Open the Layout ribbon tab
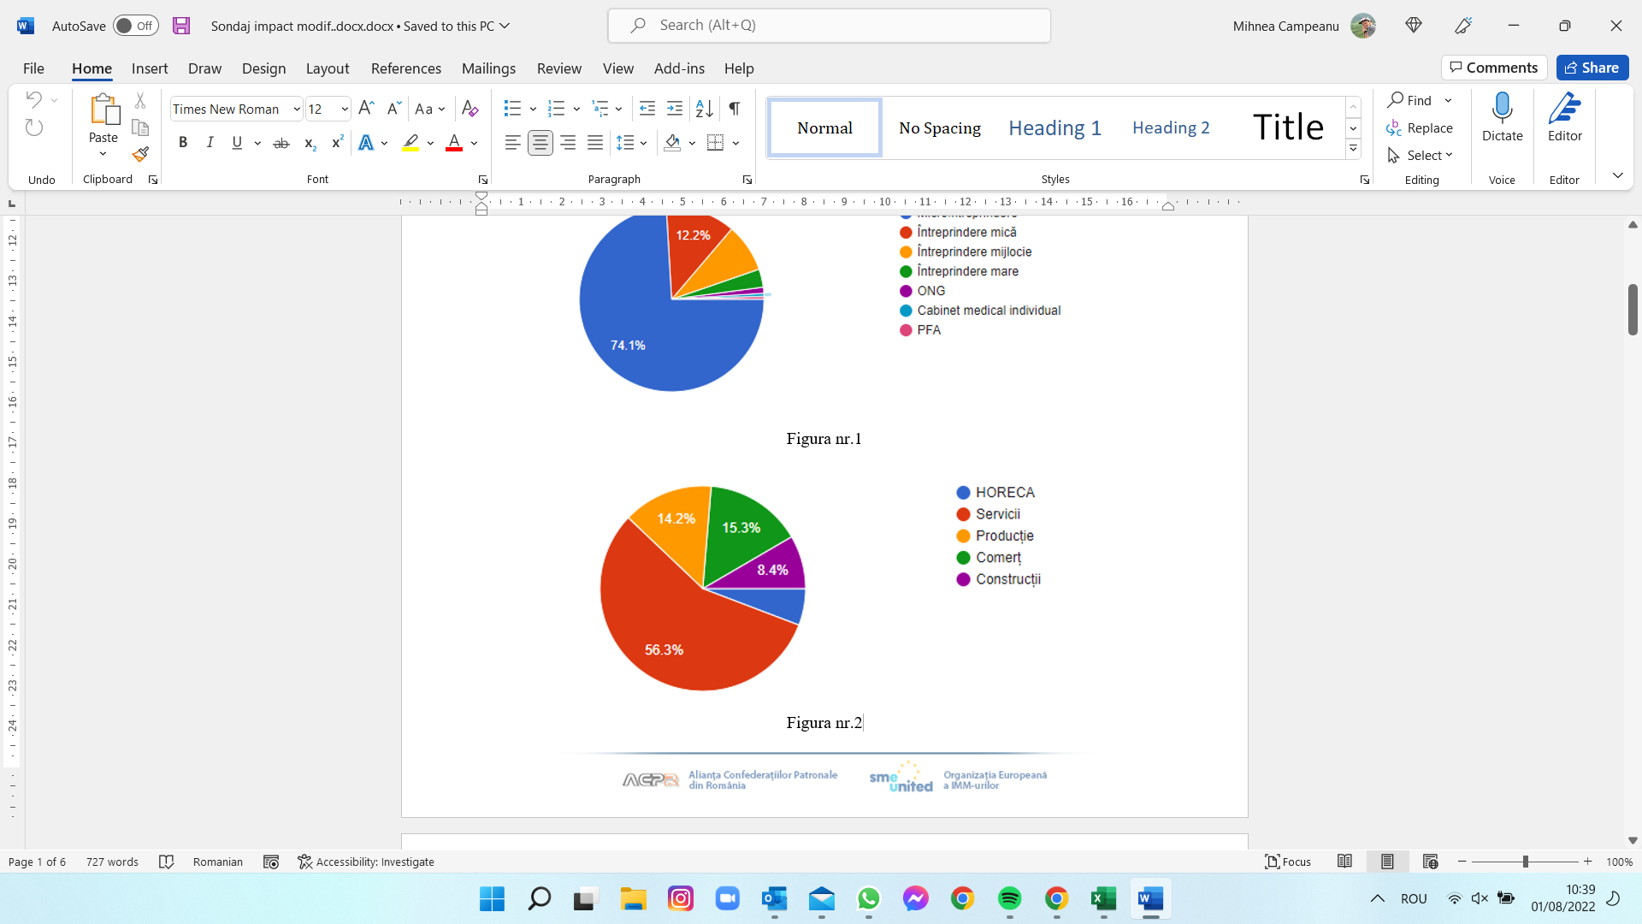The width and height of the screenshot is (1642, 924). click(x=328, y=68)
